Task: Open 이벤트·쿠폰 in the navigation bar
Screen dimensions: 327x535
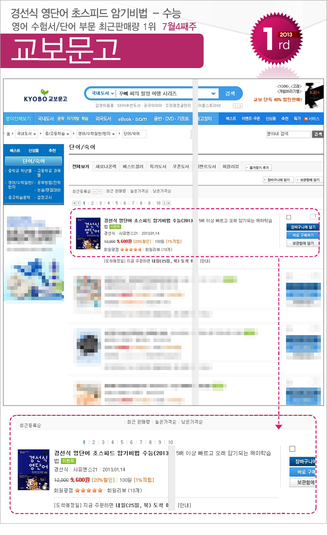Action: click(x=251, y=119)
